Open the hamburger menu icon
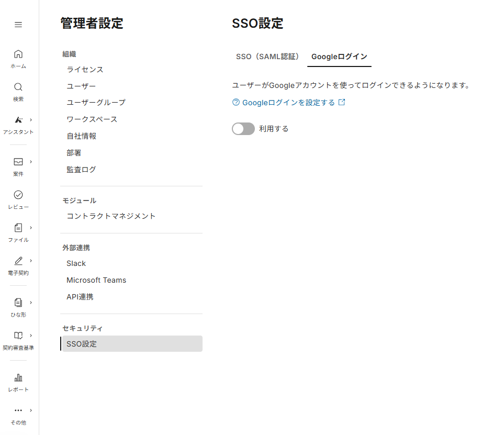This screenshot has width=493, height=435. [x=18, y=25]
